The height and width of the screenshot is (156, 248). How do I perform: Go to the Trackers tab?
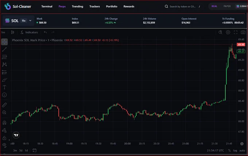click(94, 7)
